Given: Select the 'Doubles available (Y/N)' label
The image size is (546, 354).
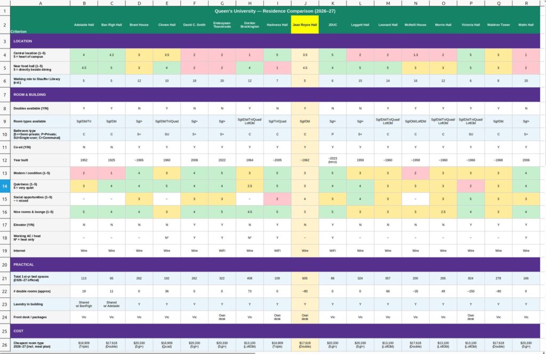Looking at the screenshot, I should coord(41,109).
